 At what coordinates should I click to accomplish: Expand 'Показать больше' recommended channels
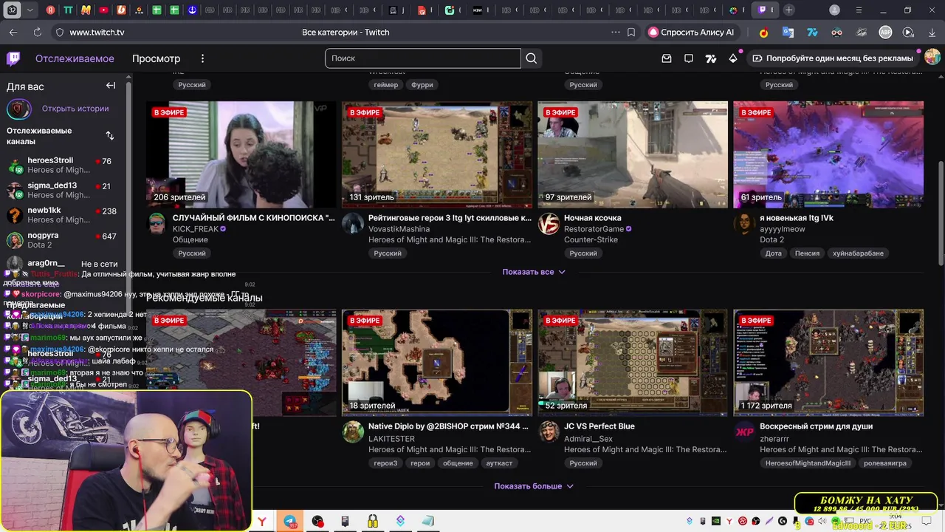534,486
